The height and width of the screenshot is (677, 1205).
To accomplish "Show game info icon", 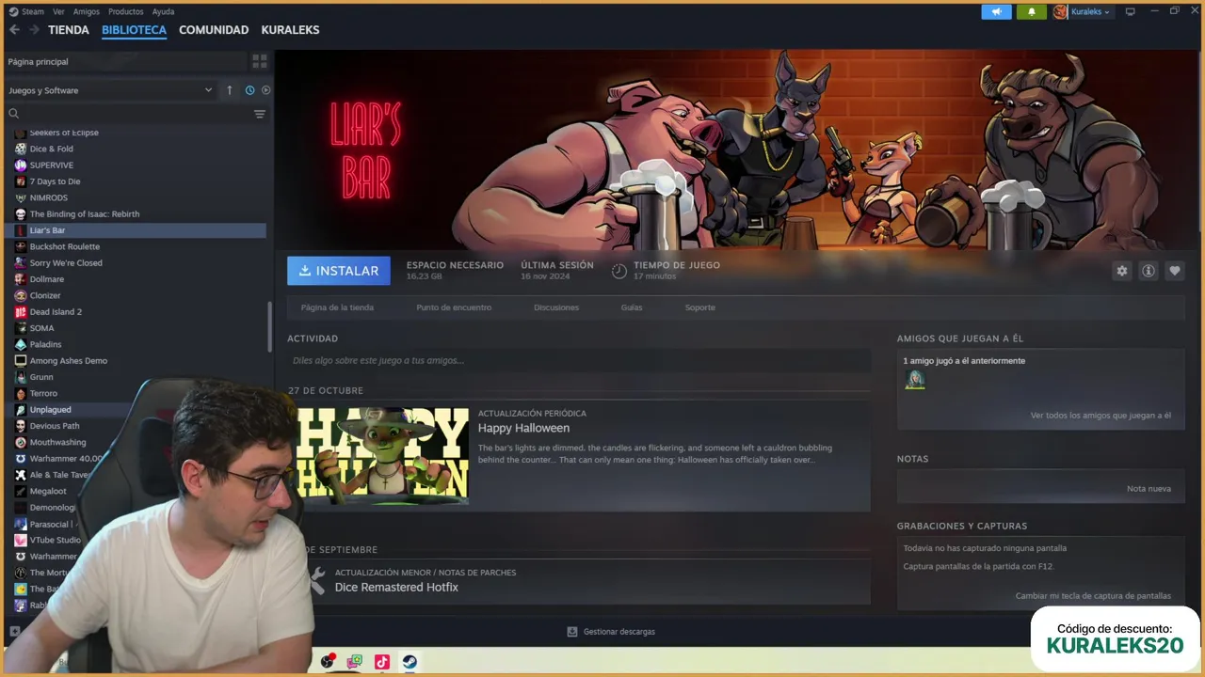I will (1148, 271).
